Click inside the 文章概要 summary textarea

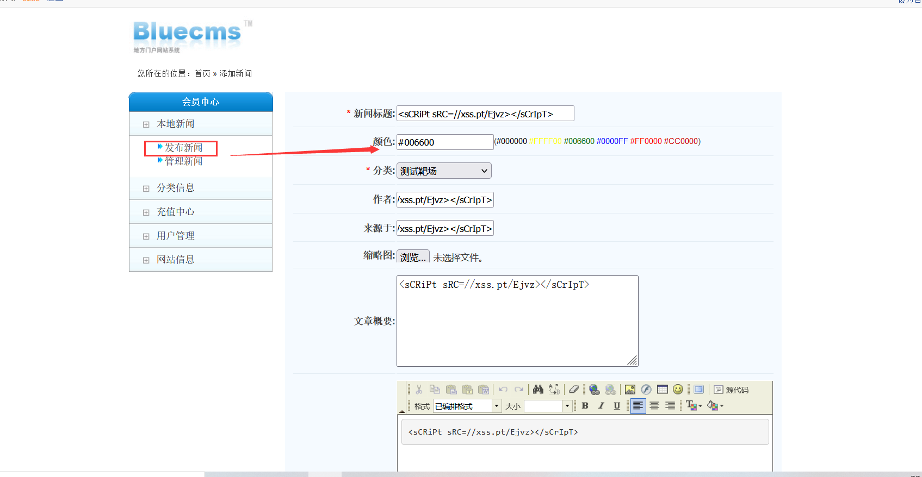(517, 321)
